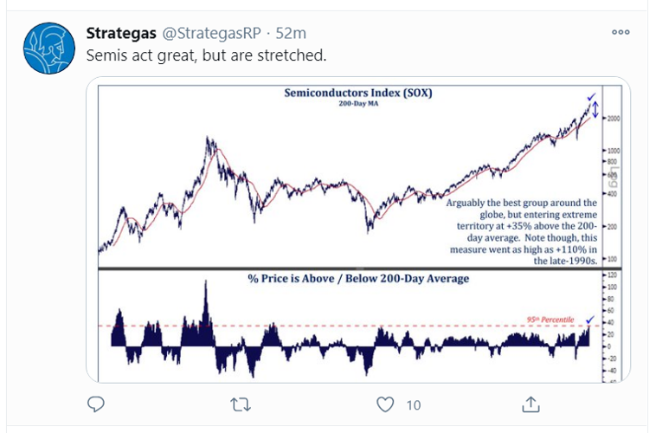Screen dimensions: 656x433
Task: Click the tweet text about Semis
Action: (x=207, y=55)
